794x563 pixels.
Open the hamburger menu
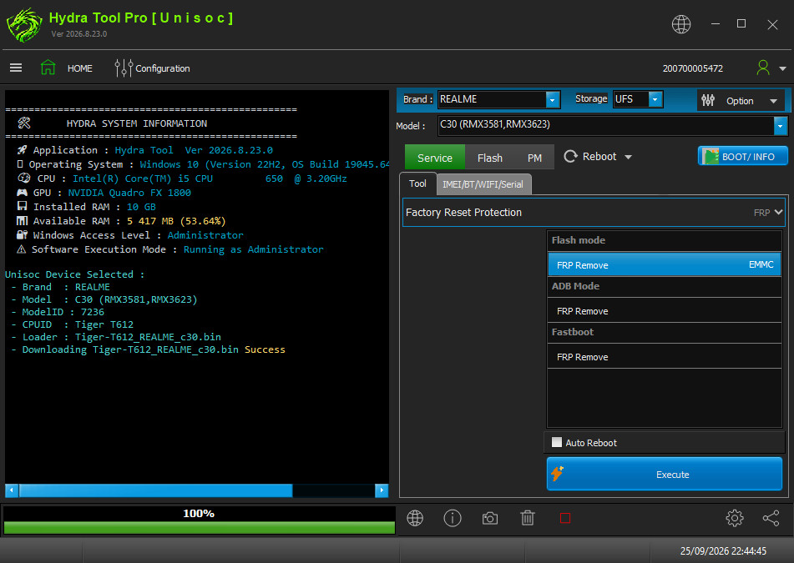point(16,68)
